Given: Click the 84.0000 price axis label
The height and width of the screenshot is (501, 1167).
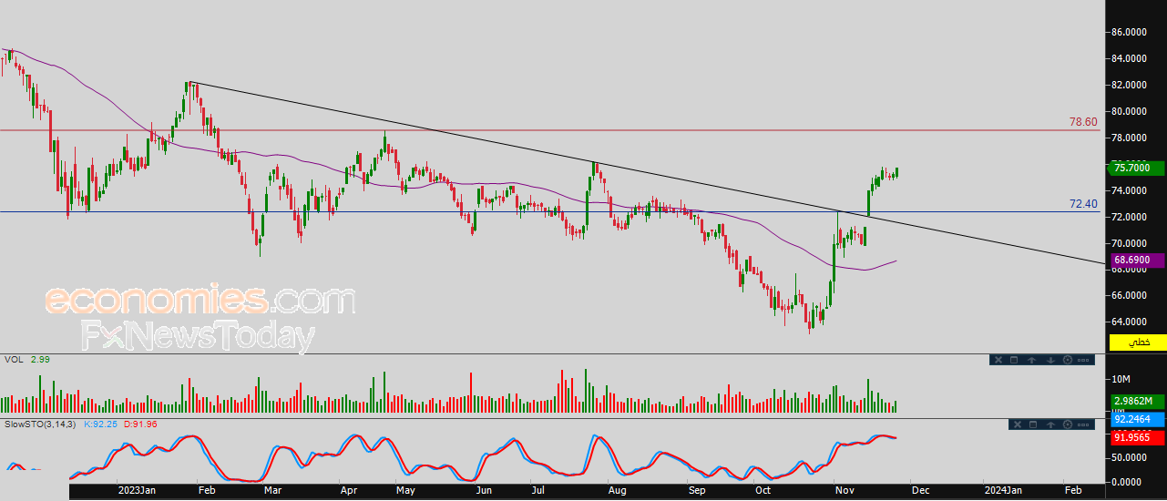Looking at the screenshot, I should (x=1129, y=58).
